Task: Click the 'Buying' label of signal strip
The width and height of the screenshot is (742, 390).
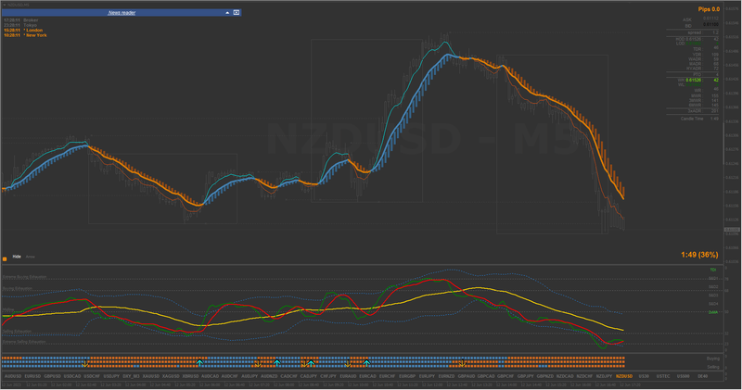Action: (x=713, y=359)
